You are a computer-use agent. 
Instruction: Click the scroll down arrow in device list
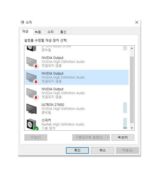[132, 128]
